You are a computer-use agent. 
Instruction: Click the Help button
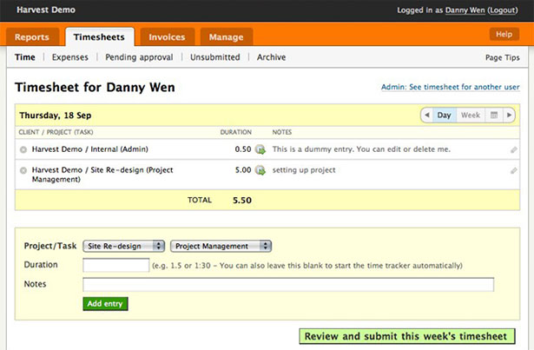coord(504,35)
